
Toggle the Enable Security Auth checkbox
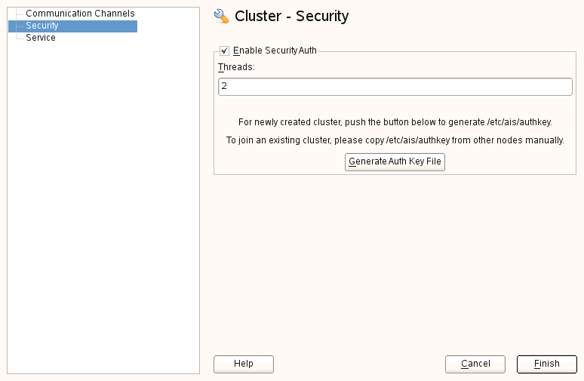(224, 51)
